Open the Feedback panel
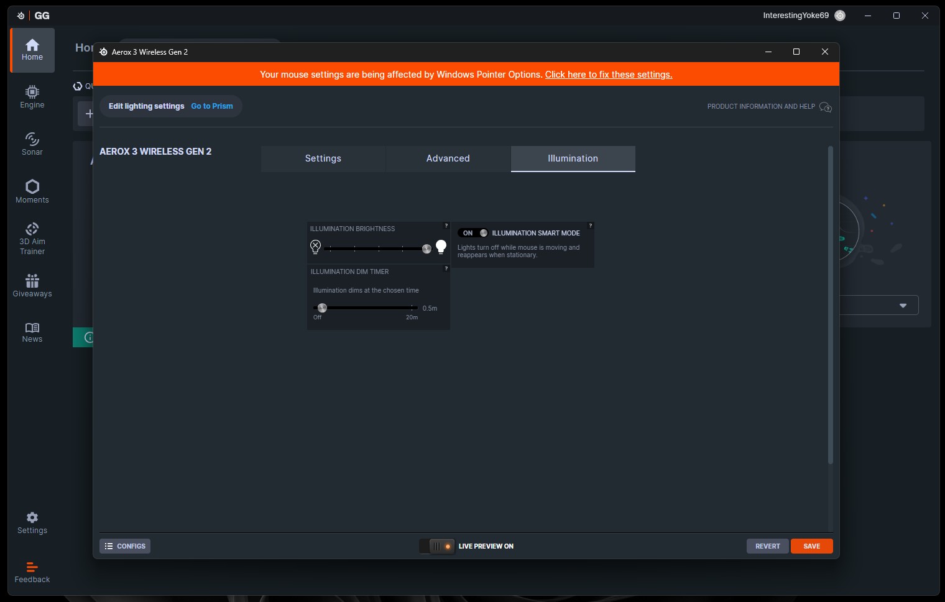Image resolution: width=945 pixels, height=602 pixels. pos(32,572)
